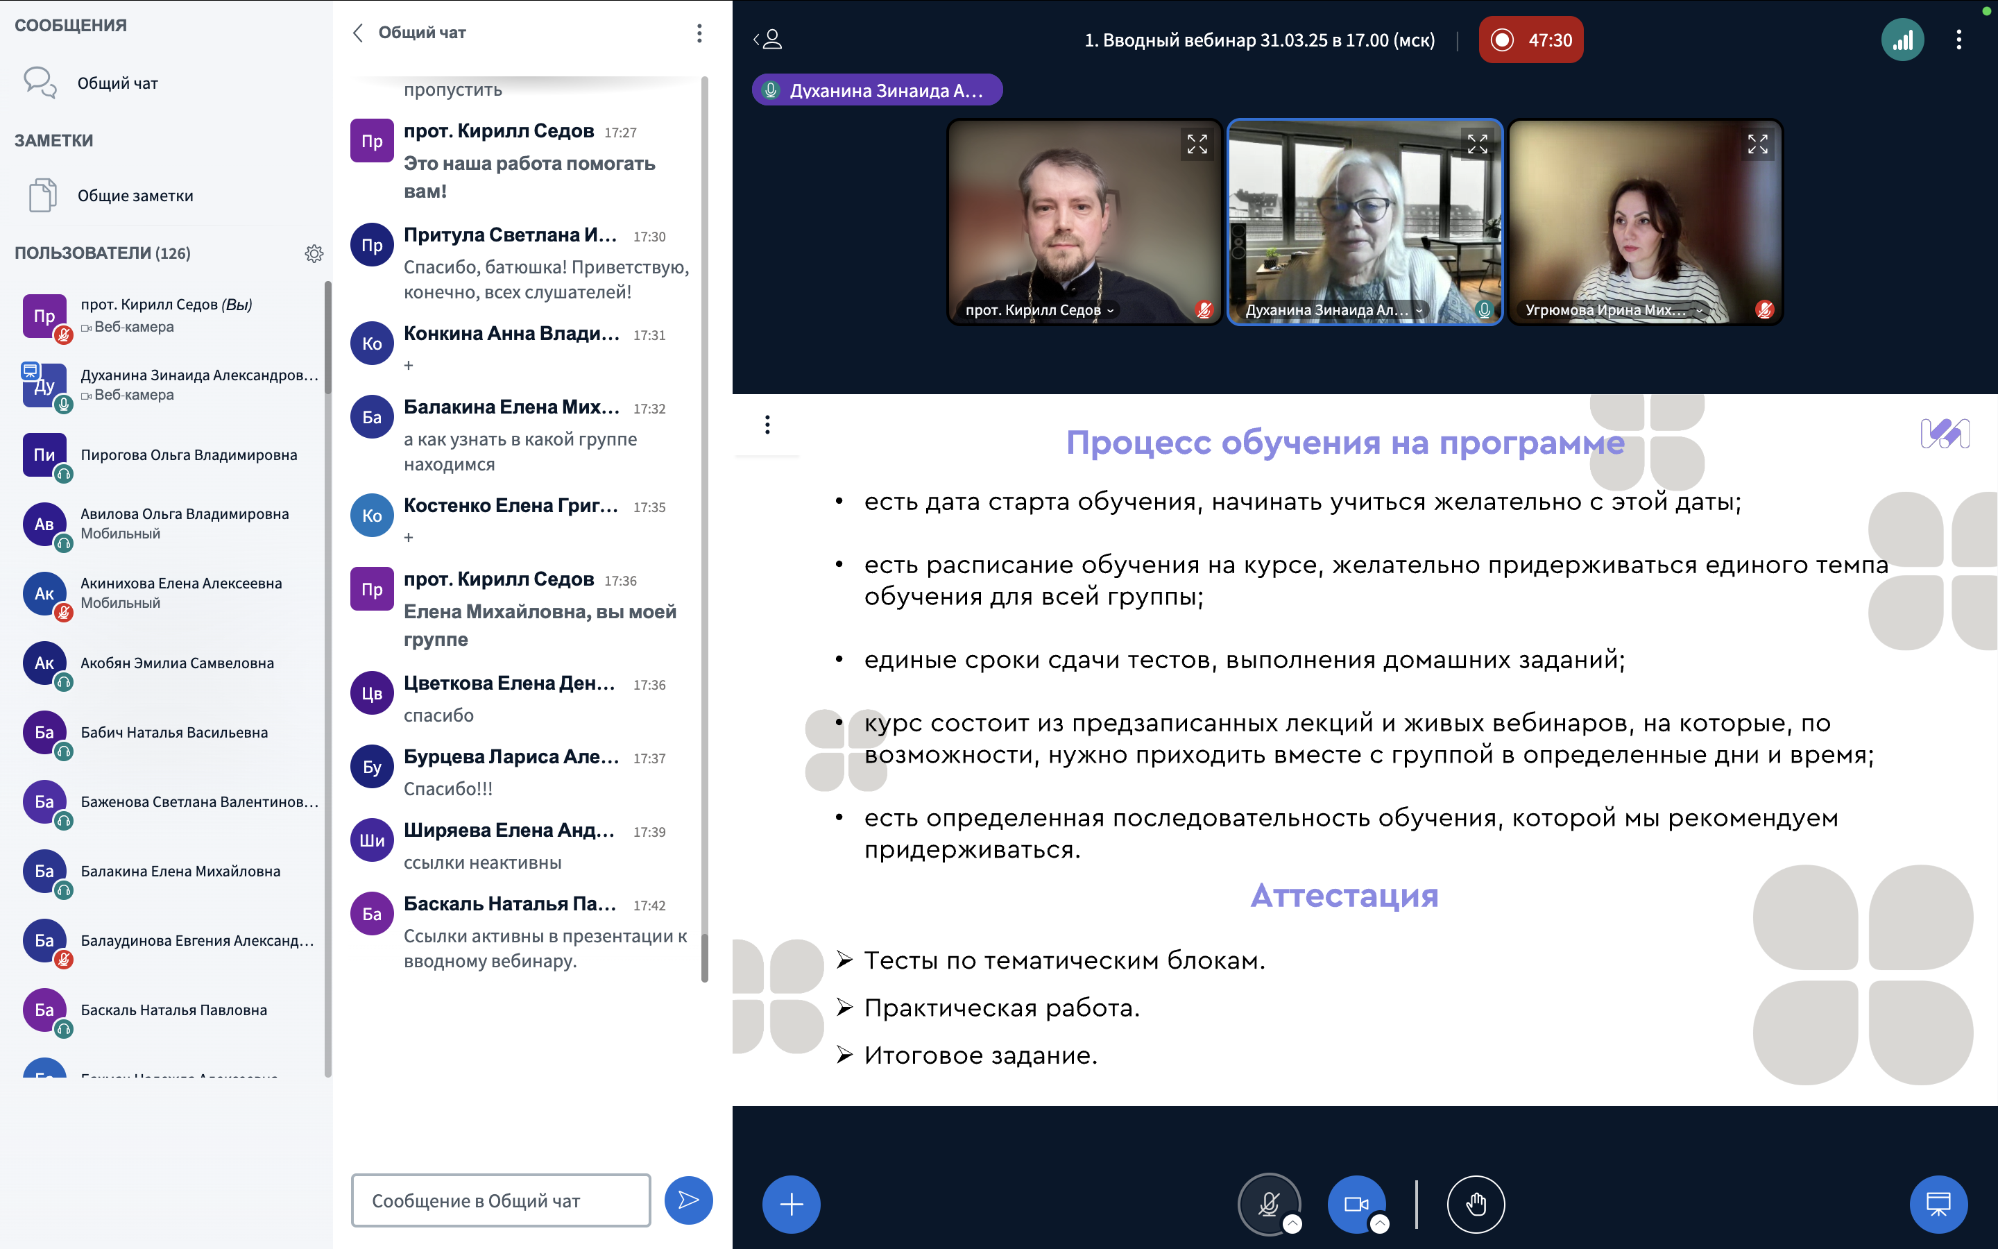
Task: Click the connection status signal icon
Action: (x=1902, y=40)
